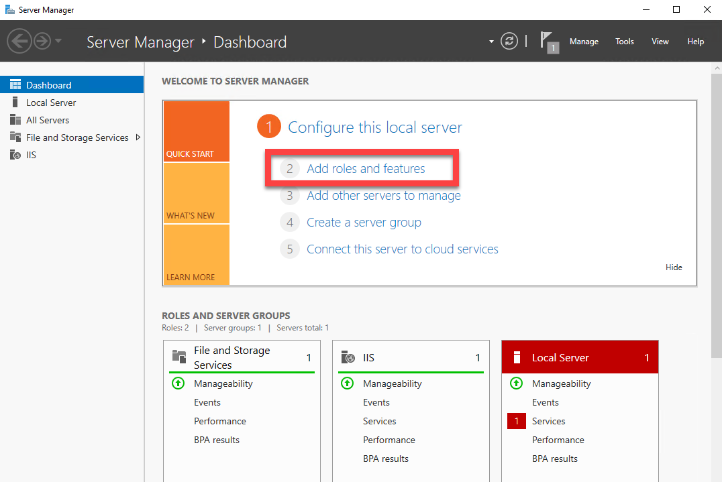The height and width of the screenshot is (482, 722).
Task: Click Add roles and features link
Action: [x=366, y=169]
